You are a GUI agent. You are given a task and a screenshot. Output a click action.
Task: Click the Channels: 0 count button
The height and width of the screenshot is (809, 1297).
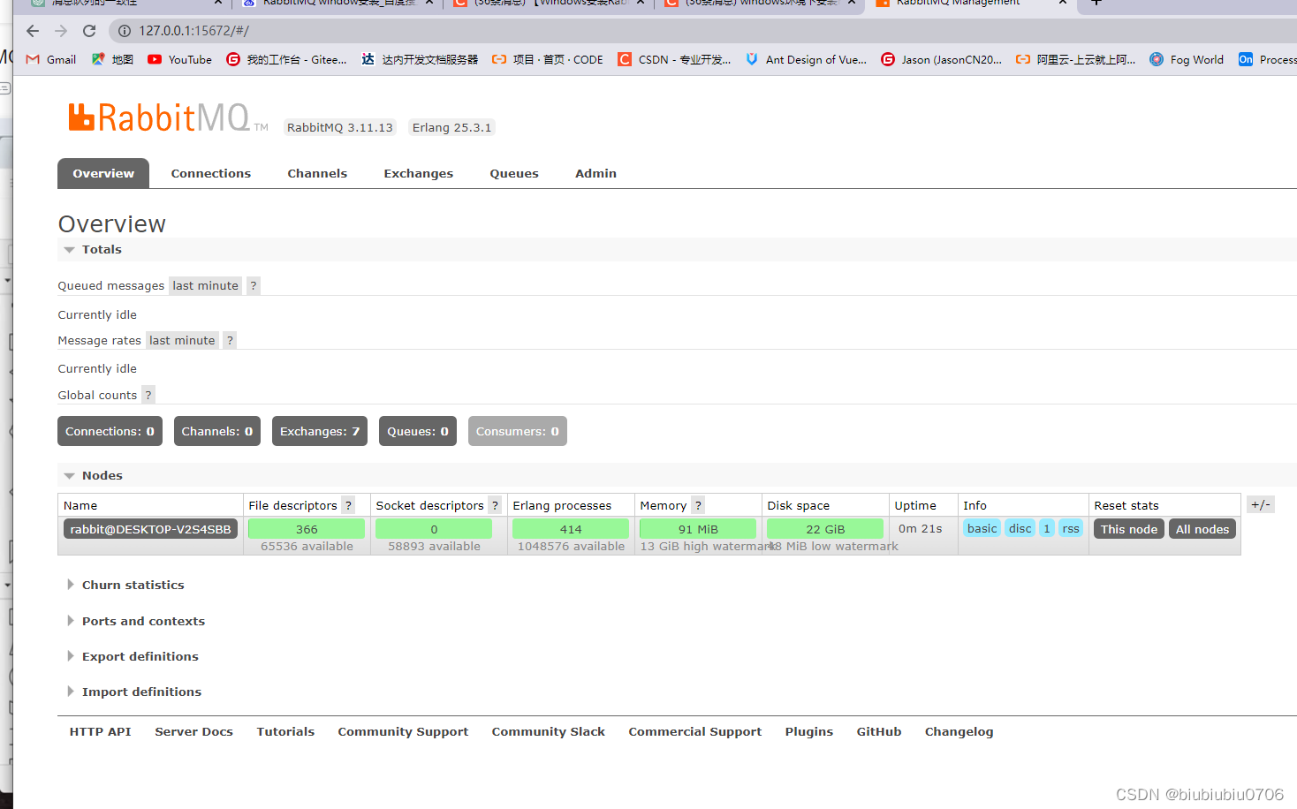point(217,431)
